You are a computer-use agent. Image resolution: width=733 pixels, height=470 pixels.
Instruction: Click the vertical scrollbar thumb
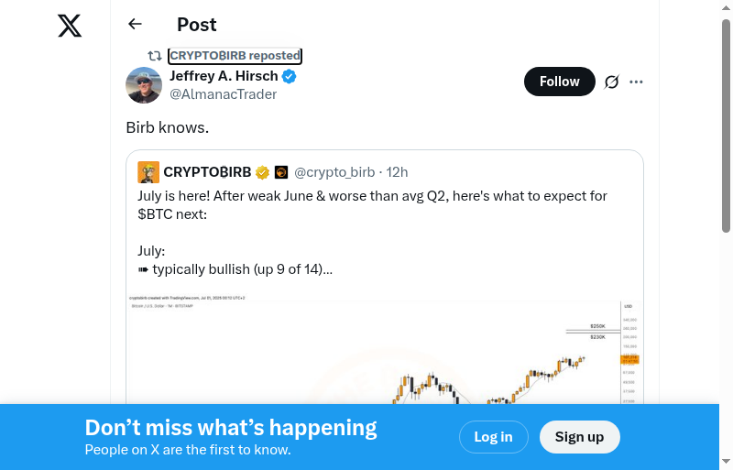point(726,128)
